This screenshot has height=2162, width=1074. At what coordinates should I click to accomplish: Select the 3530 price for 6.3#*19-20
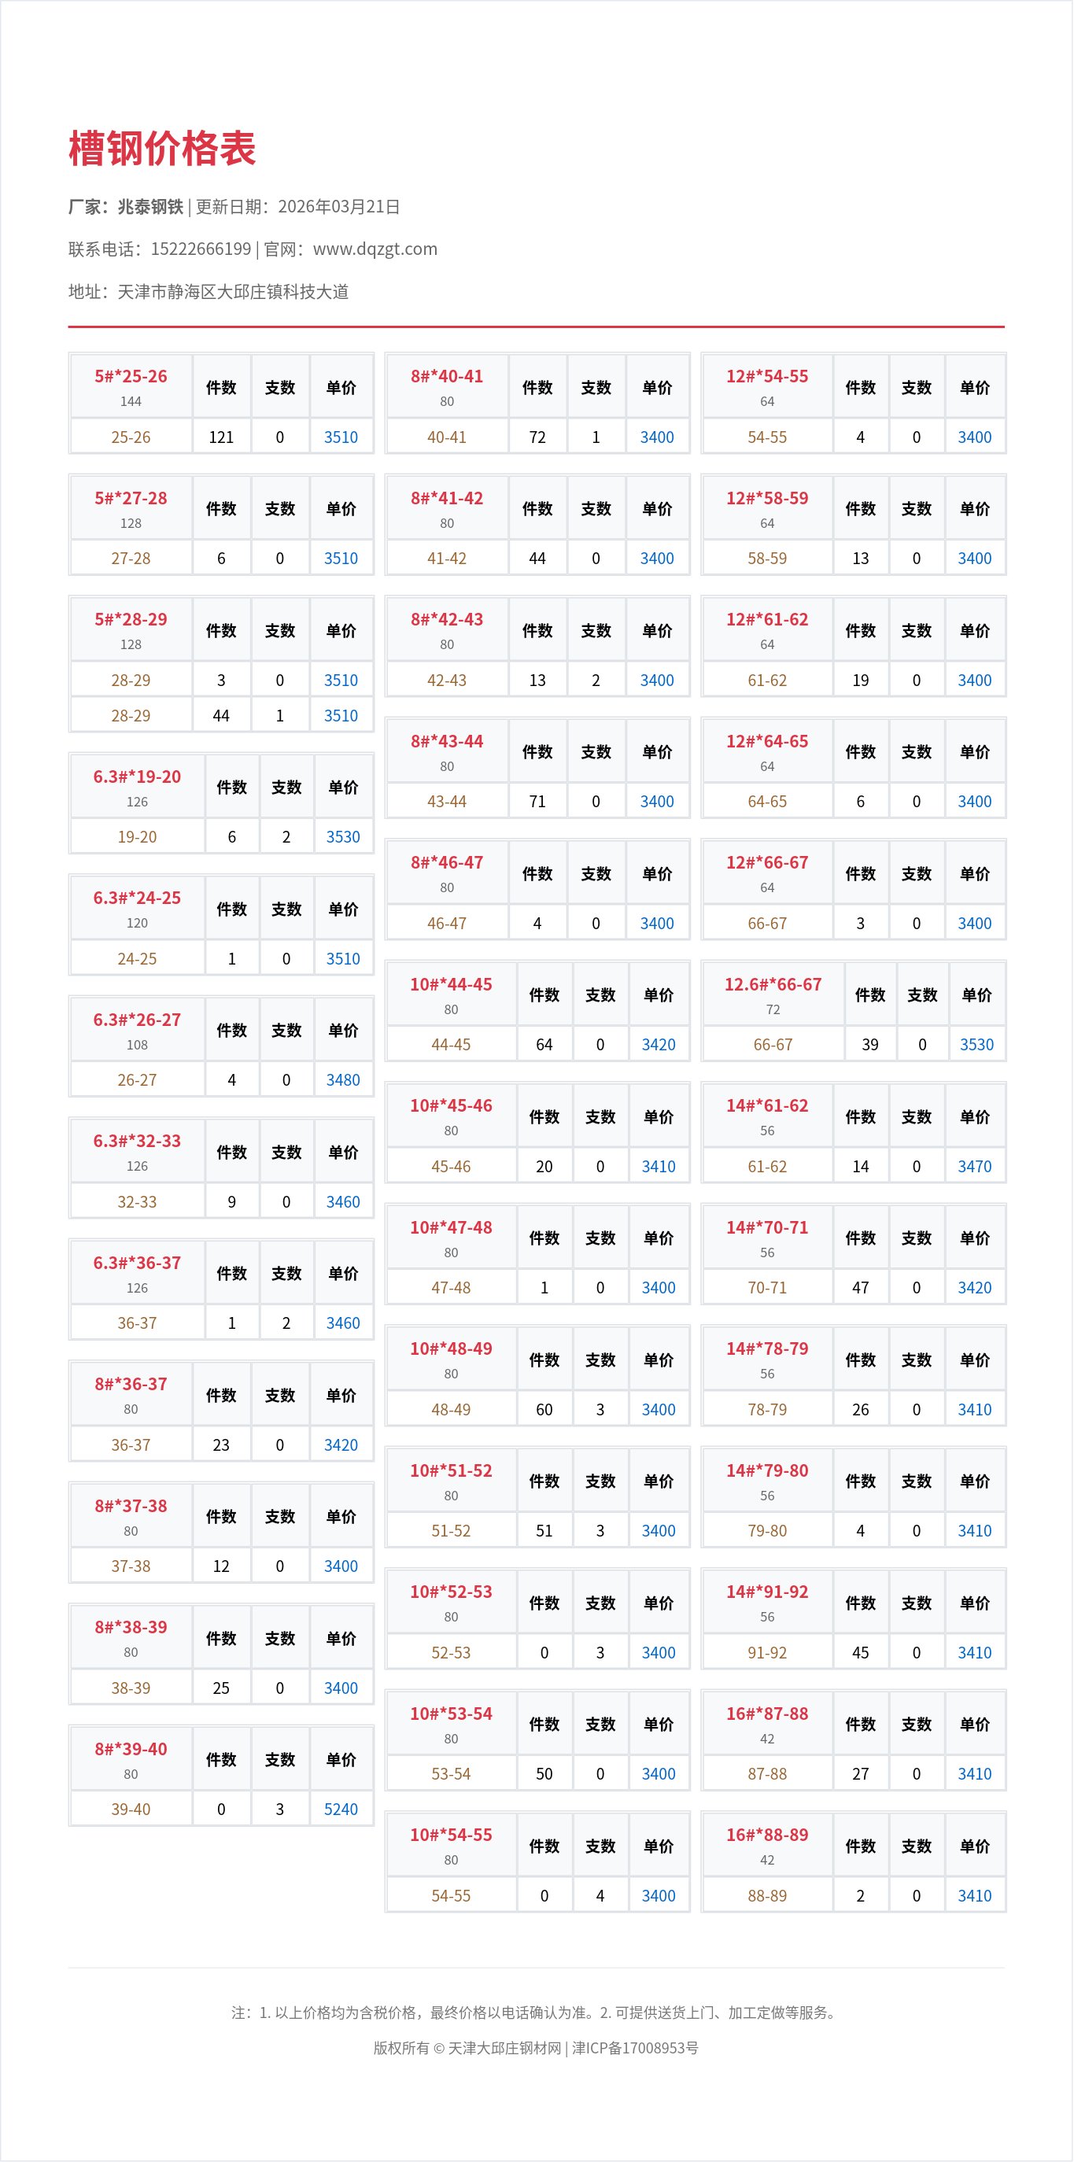(342, 837)
